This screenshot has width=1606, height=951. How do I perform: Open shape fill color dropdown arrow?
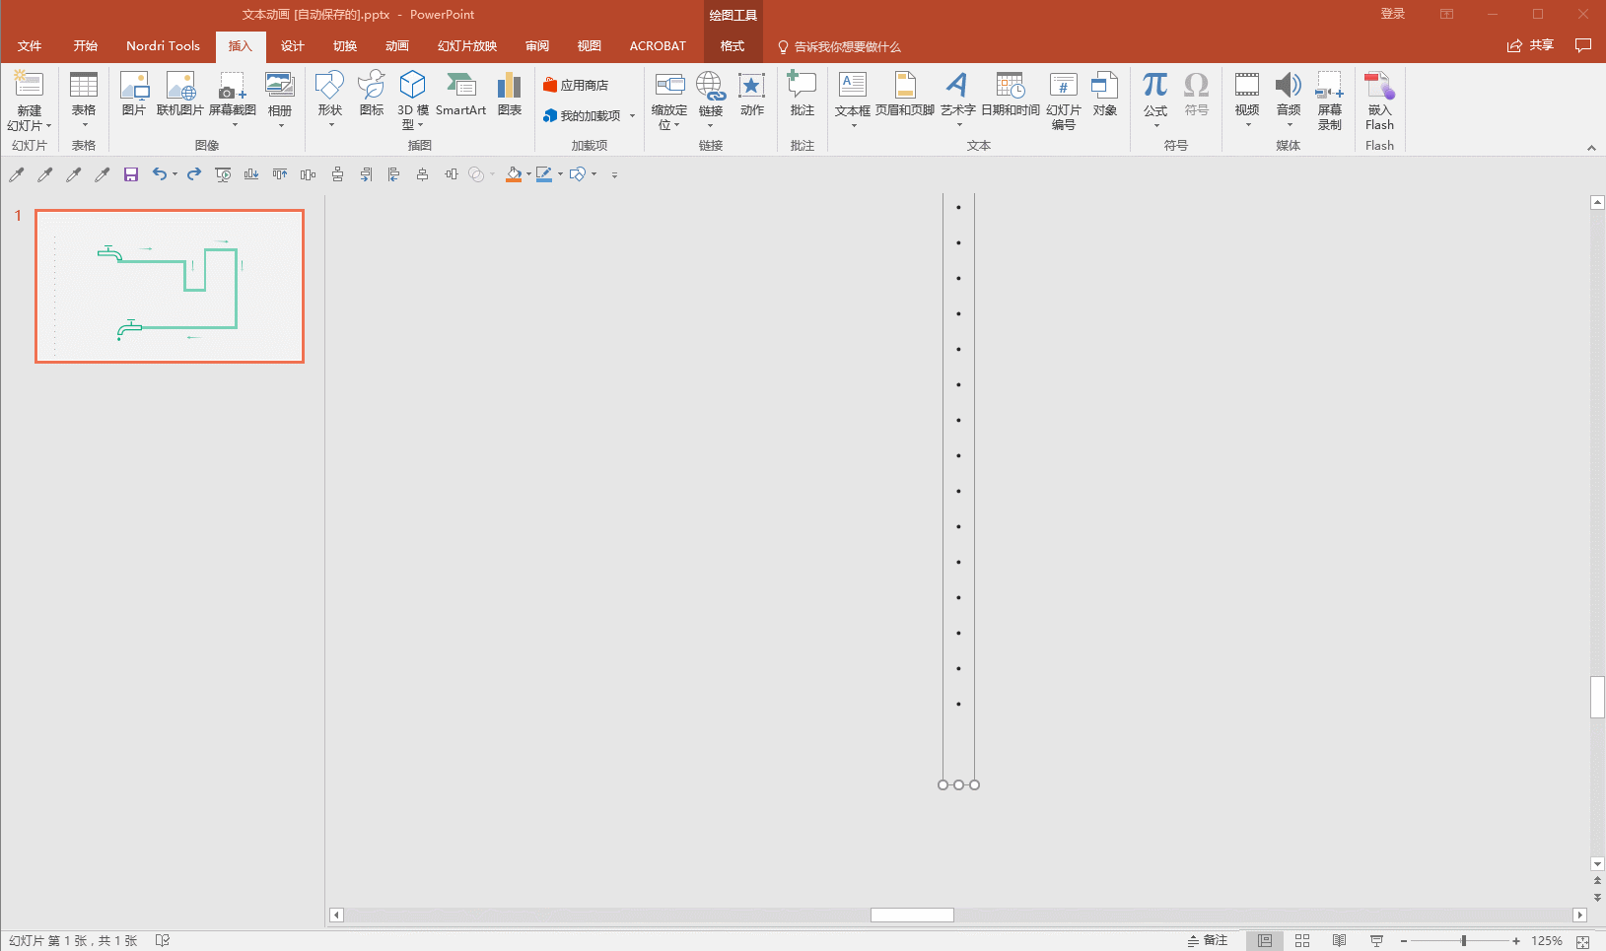coord(528,174)
